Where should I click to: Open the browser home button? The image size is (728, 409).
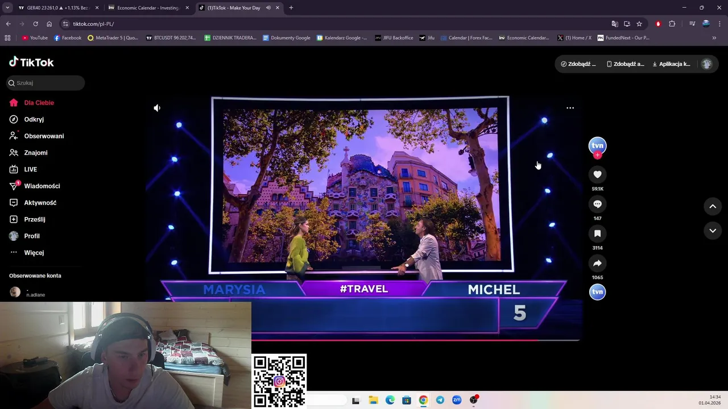pyautogui.click(x=49, y=24)
